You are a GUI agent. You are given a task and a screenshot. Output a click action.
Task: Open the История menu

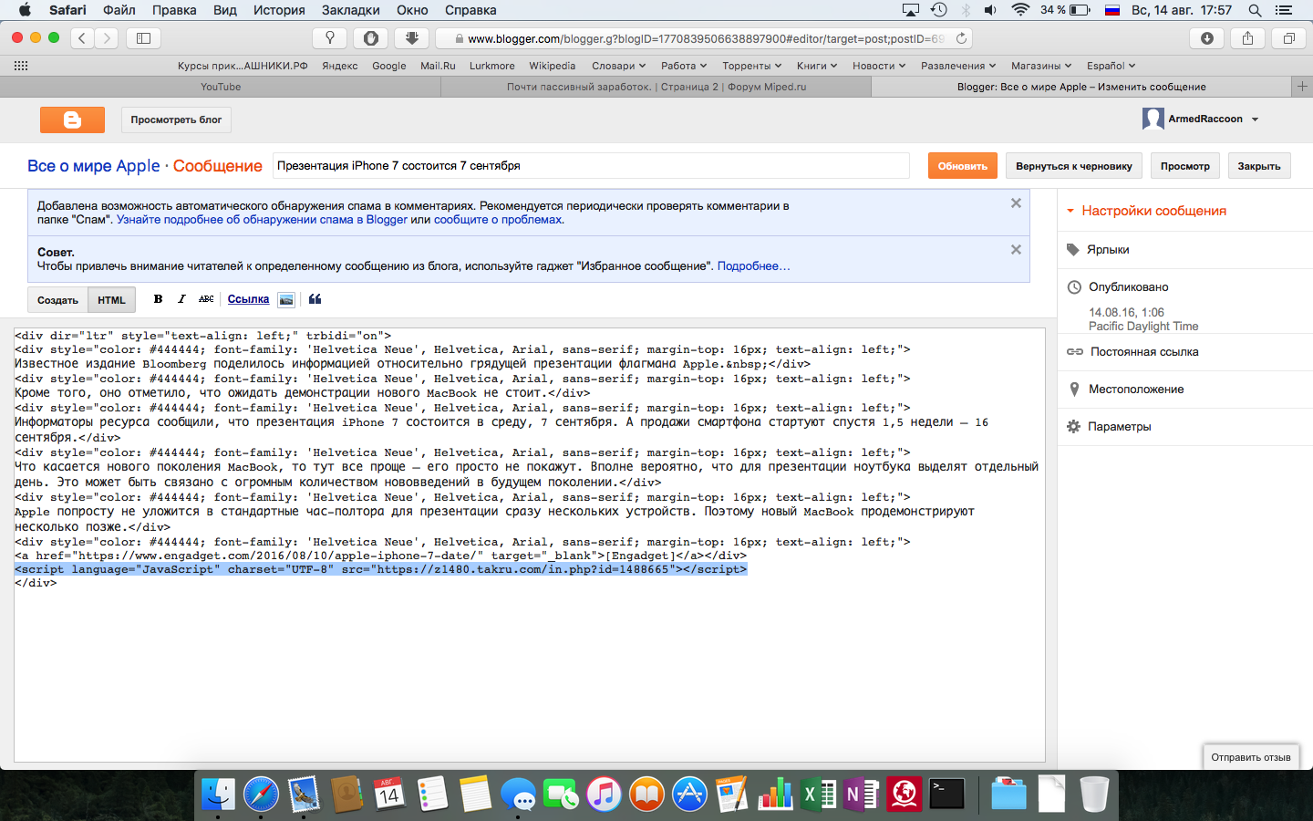(x=279, y=10)
